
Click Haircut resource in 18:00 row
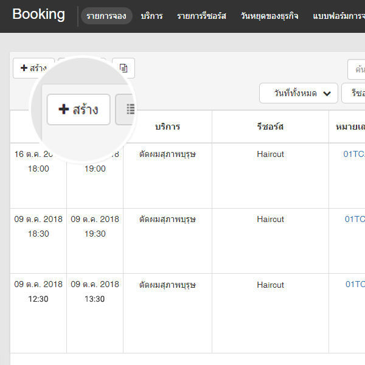270,154
